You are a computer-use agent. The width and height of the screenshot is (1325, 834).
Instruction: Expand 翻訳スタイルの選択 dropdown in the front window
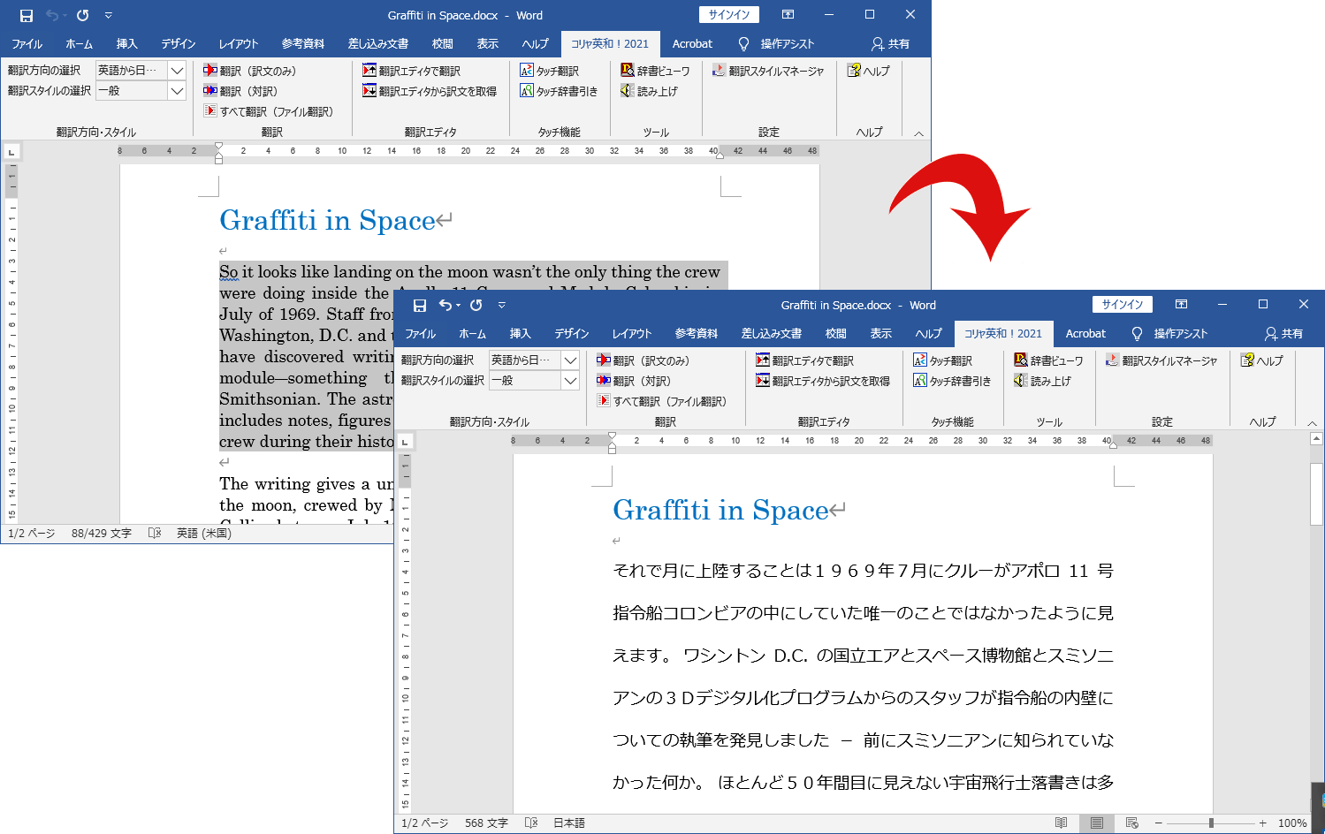pos(571,381)
